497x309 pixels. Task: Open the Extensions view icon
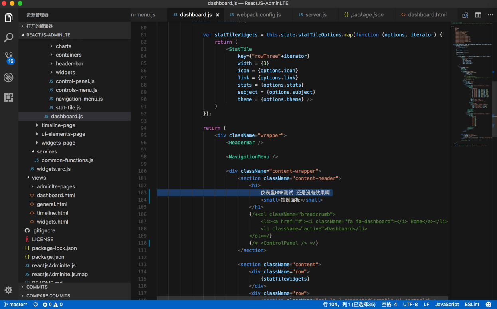(x=8, y=97)
